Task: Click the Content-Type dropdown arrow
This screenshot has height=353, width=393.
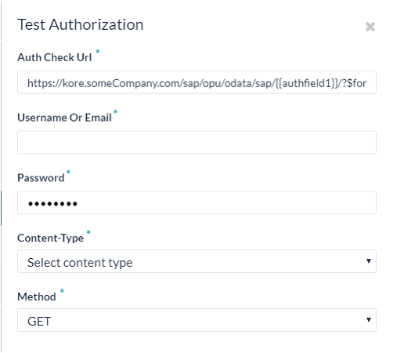Action: point(369,261)
